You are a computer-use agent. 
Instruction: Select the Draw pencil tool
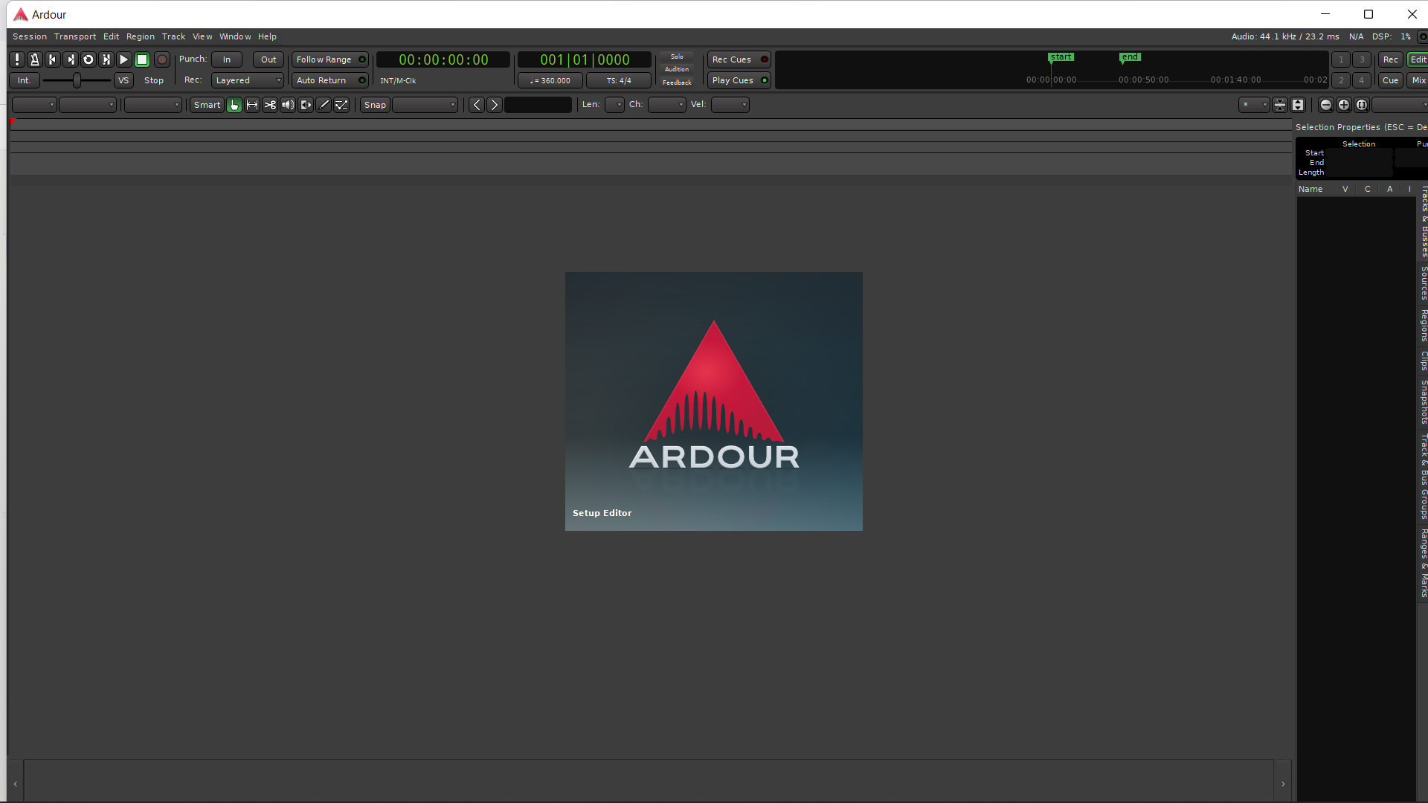(x=324, y=105)
